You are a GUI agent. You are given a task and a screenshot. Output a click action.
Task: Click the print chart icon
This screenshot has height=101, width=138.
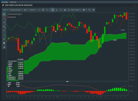click(93, 10)
